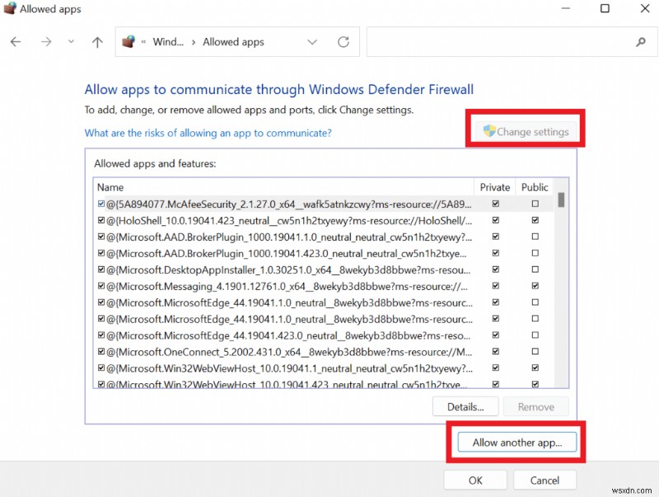Select the Microsoft.DesktopAppInstaller_1.0.30251.0 row text
The image size is (659, 497).
[288, 270]
